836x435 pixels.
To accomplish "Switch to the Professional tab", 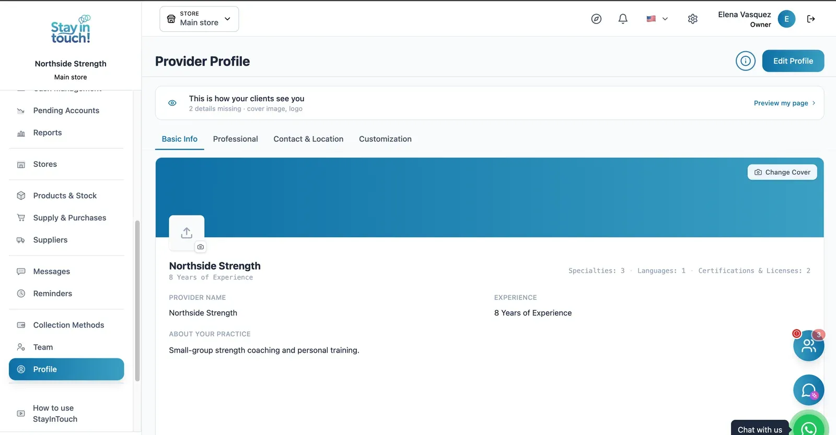I will click(x=236, y=139).
